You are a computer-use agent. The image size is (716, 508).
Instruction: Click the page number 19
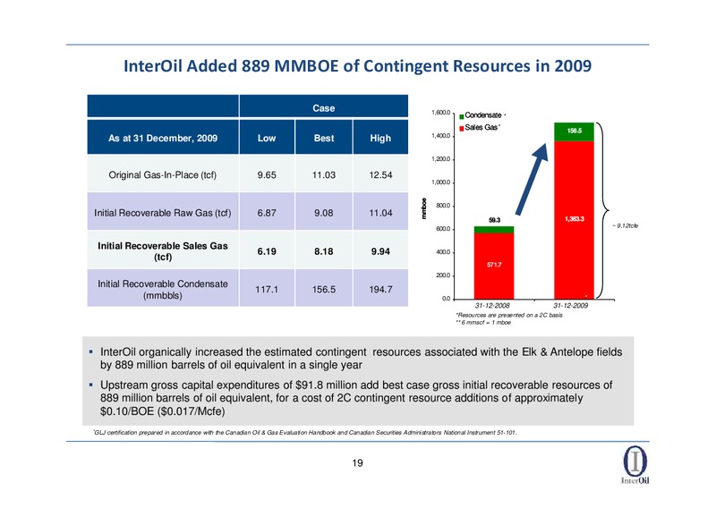click(357, 463)
